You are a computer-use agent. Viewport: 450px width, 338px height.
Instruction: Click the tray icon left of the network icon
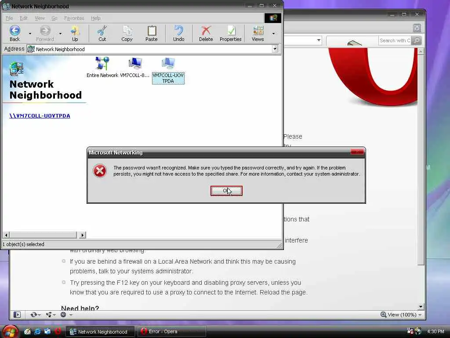coord(410,331)
